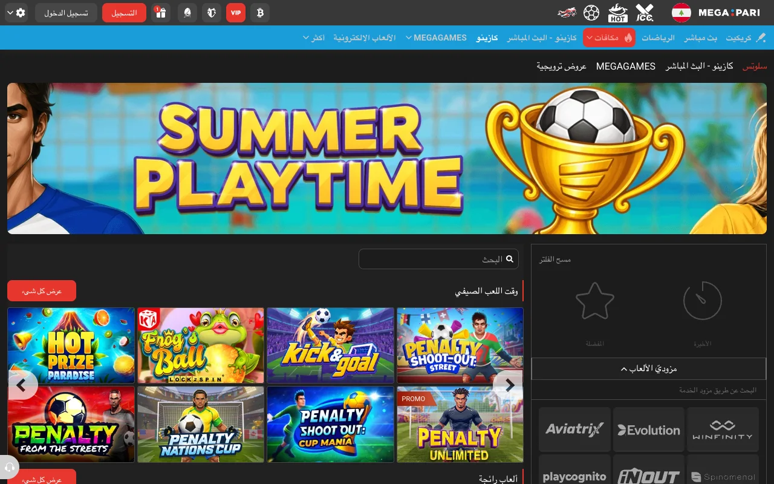Choose the Winfinity provider logo
The height and width of the screenshot is (484, 774).
click(x=723, y=430)
